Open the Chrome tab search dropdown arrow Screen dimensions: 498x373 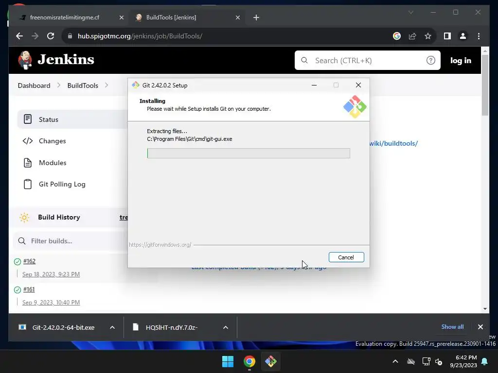tap(410, 12)
